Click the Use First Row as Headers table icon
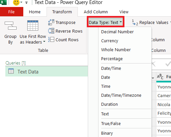This screenshot has height=137, width=171. [x=33, y=25]
